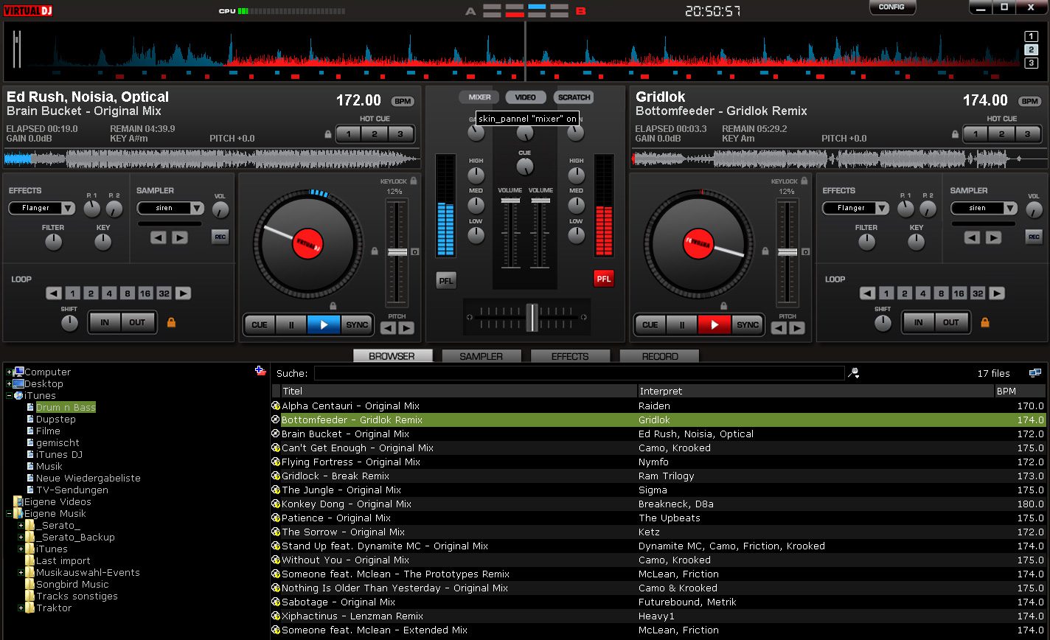Switch to the SAMPLER tab

click(481, 356)
